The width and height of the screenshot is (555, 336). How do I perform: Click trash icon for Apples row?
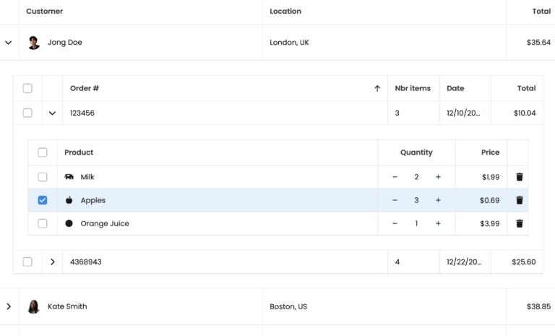tap(519, 200)
